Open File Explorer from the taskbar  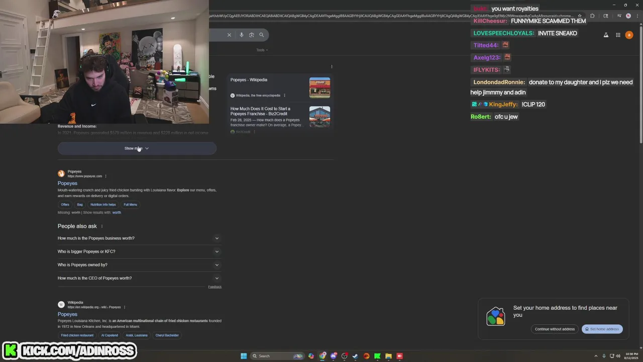tap(388, 356)
